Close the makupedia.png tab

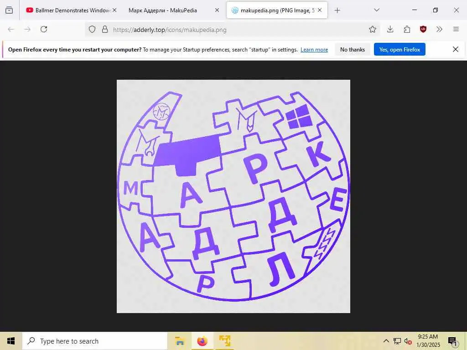320,10
